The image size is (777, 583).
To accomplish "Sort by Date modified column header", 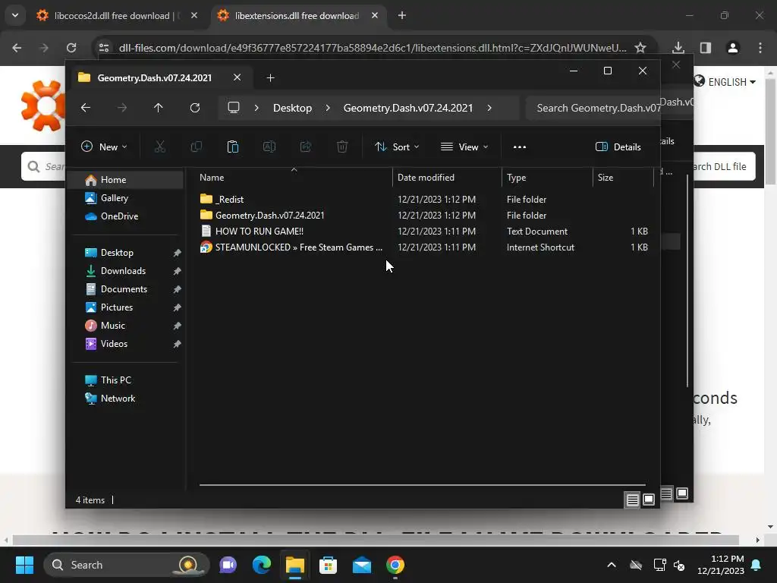I will click(x=446, y=177).
